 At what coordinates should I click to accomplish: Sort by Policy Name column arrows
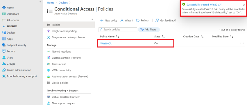(117, 37)
